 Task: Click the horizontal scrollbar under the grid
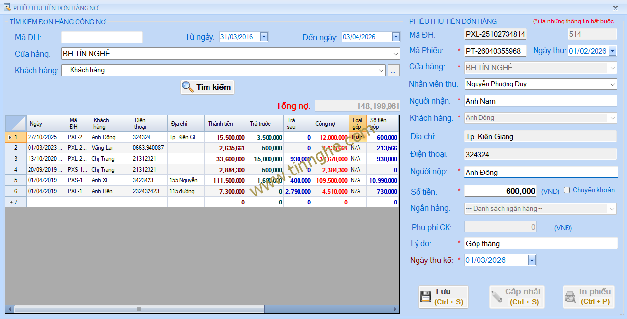click(x=139, y=309)
